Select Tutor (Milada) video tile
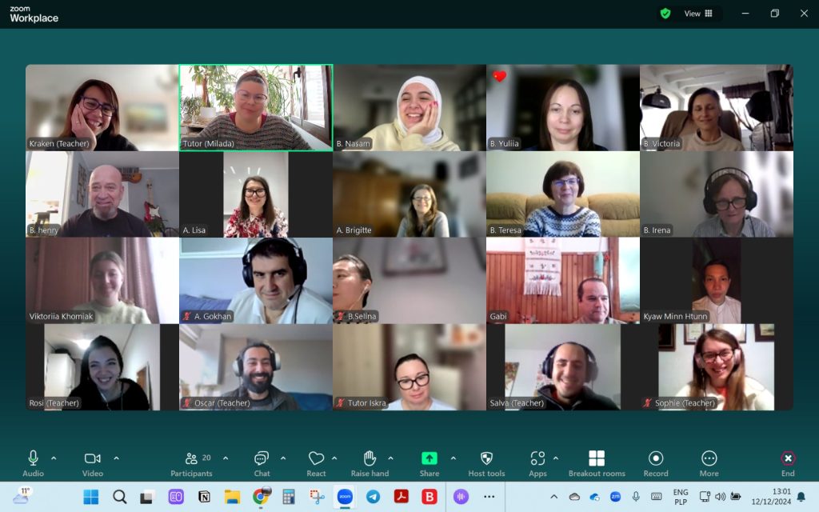This screenshot has width=819, height=512. click(x=256, y=108)
